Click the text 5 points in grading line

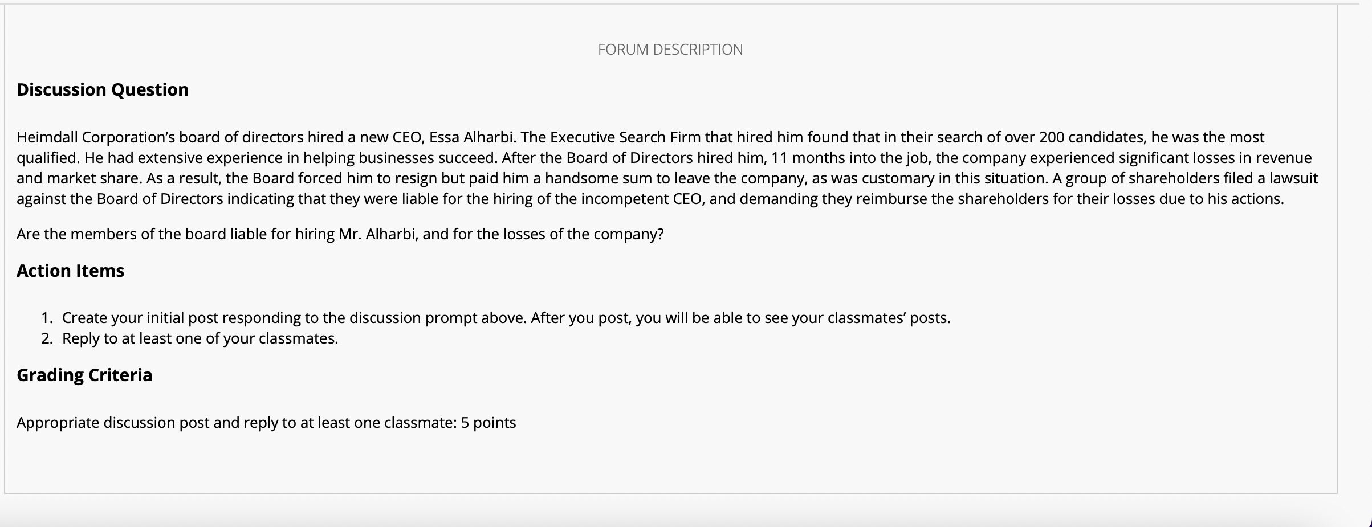(x=488, y=423)
